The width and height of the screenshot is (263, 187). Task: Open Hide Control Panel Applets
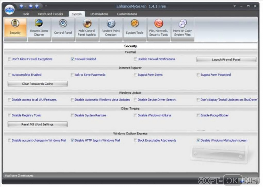87,29
